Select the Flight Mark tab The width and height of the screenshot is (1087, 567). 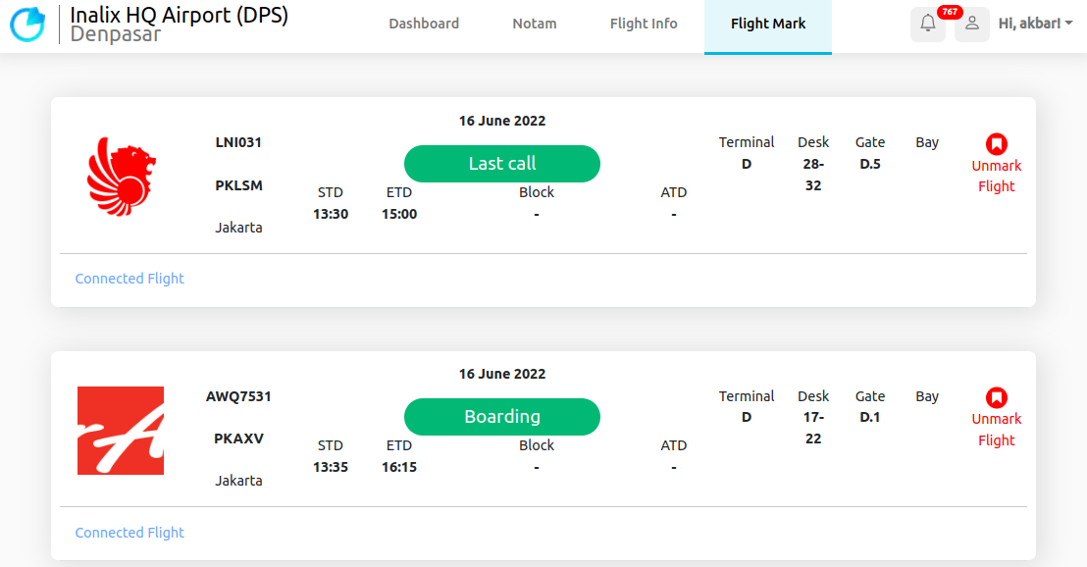coord(767,24)
